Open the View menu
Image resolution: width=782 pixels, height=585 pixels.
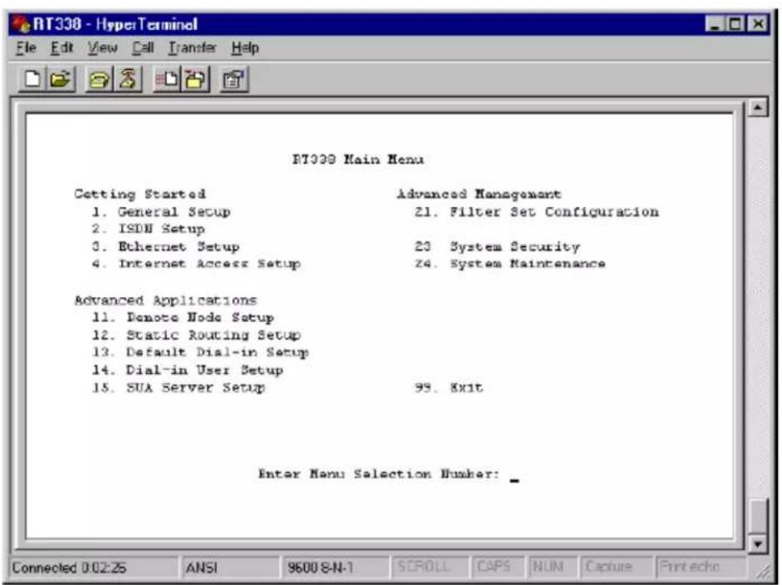pos(103,48)
